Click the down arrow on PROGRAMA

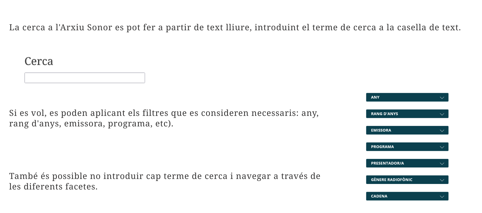click(442, 147)
